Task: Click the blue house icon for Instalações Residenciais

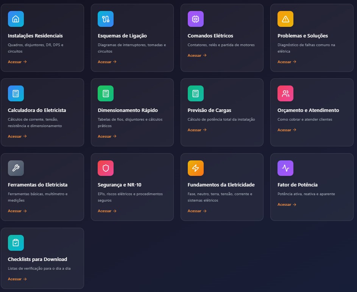Action: click(16, 19)
